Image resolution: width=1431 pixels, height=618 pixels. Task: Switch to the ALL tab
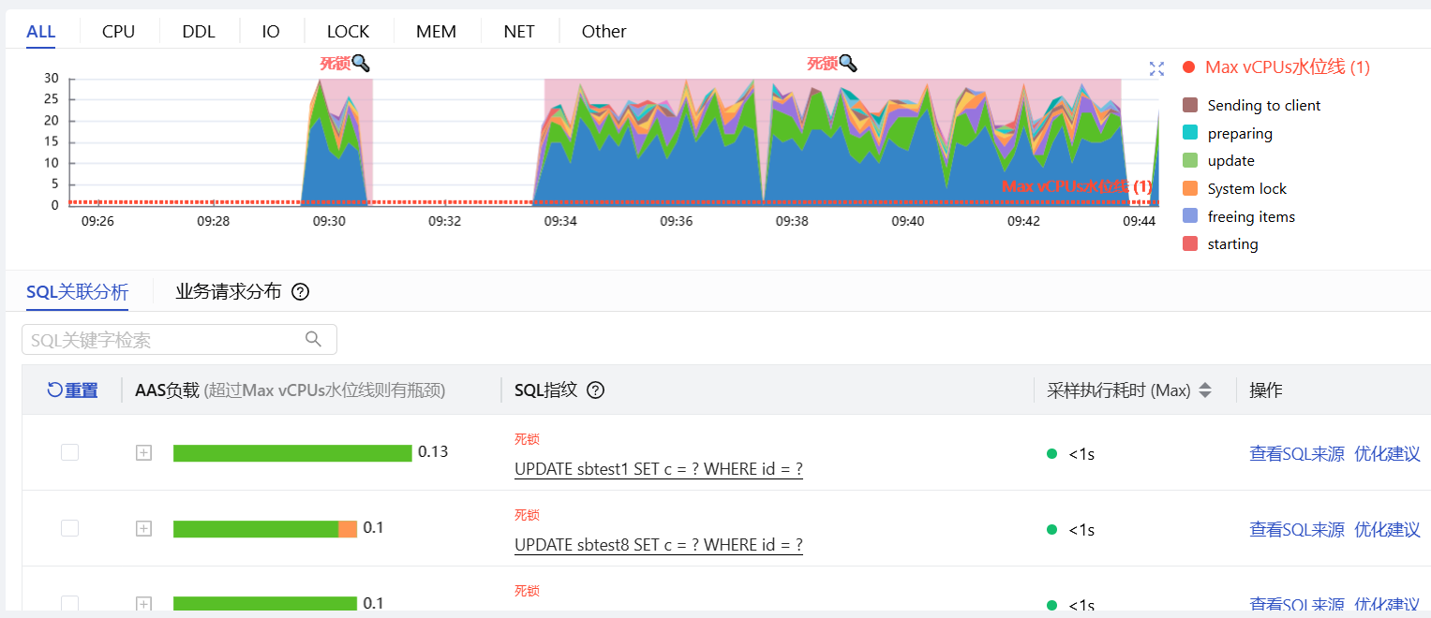41,31
